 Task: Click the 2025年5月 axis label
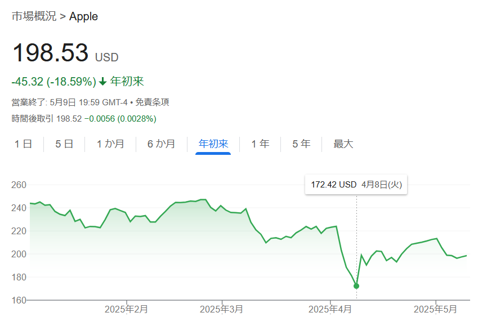click(x=435, y=309)
